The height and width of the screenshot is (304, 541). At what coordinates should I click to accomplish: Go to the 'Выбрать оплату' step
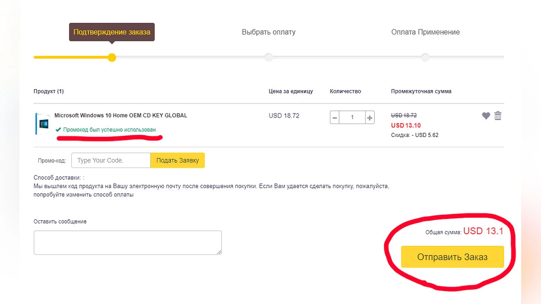tap(269, 32)
